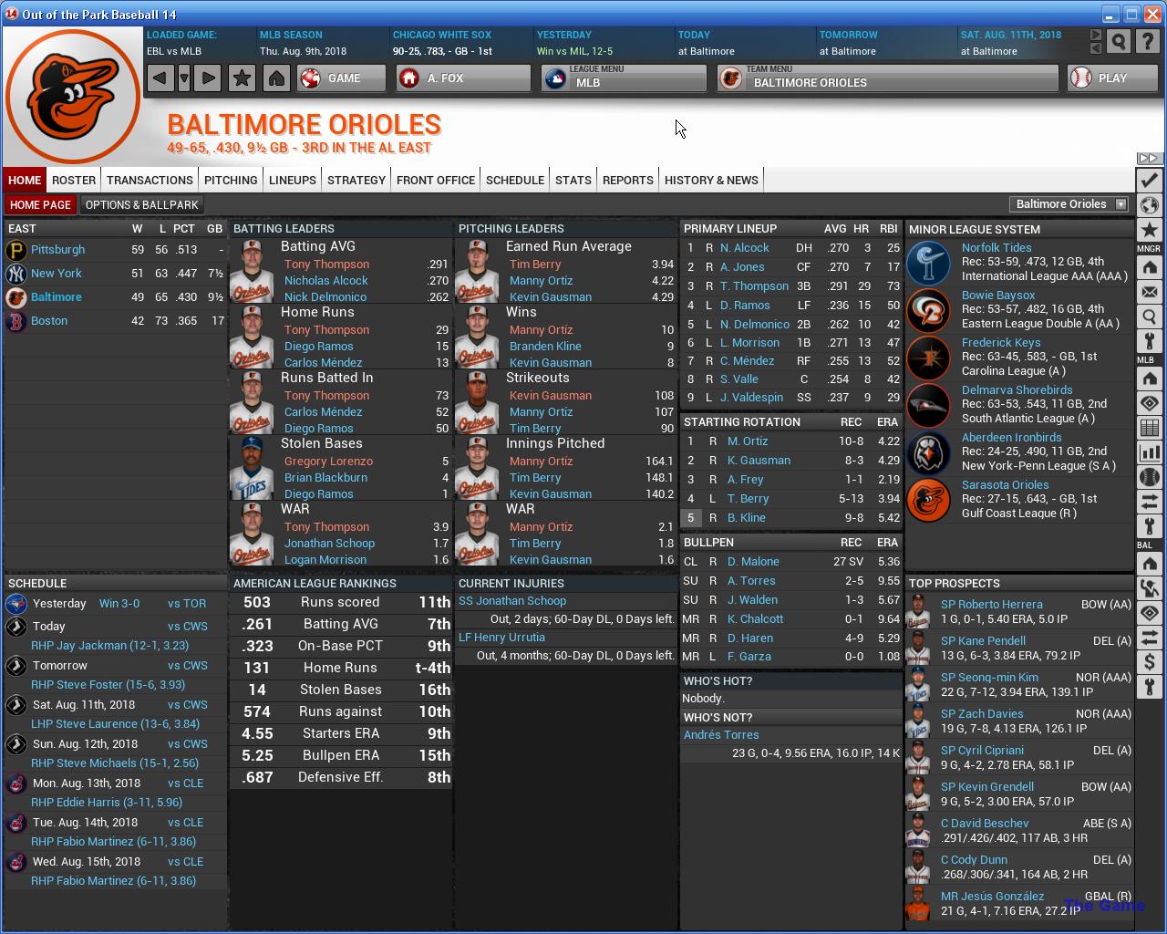The image size is (1167, 934).
Task: Open the bar chart icon under MLB
Action: coord(1149,452)
